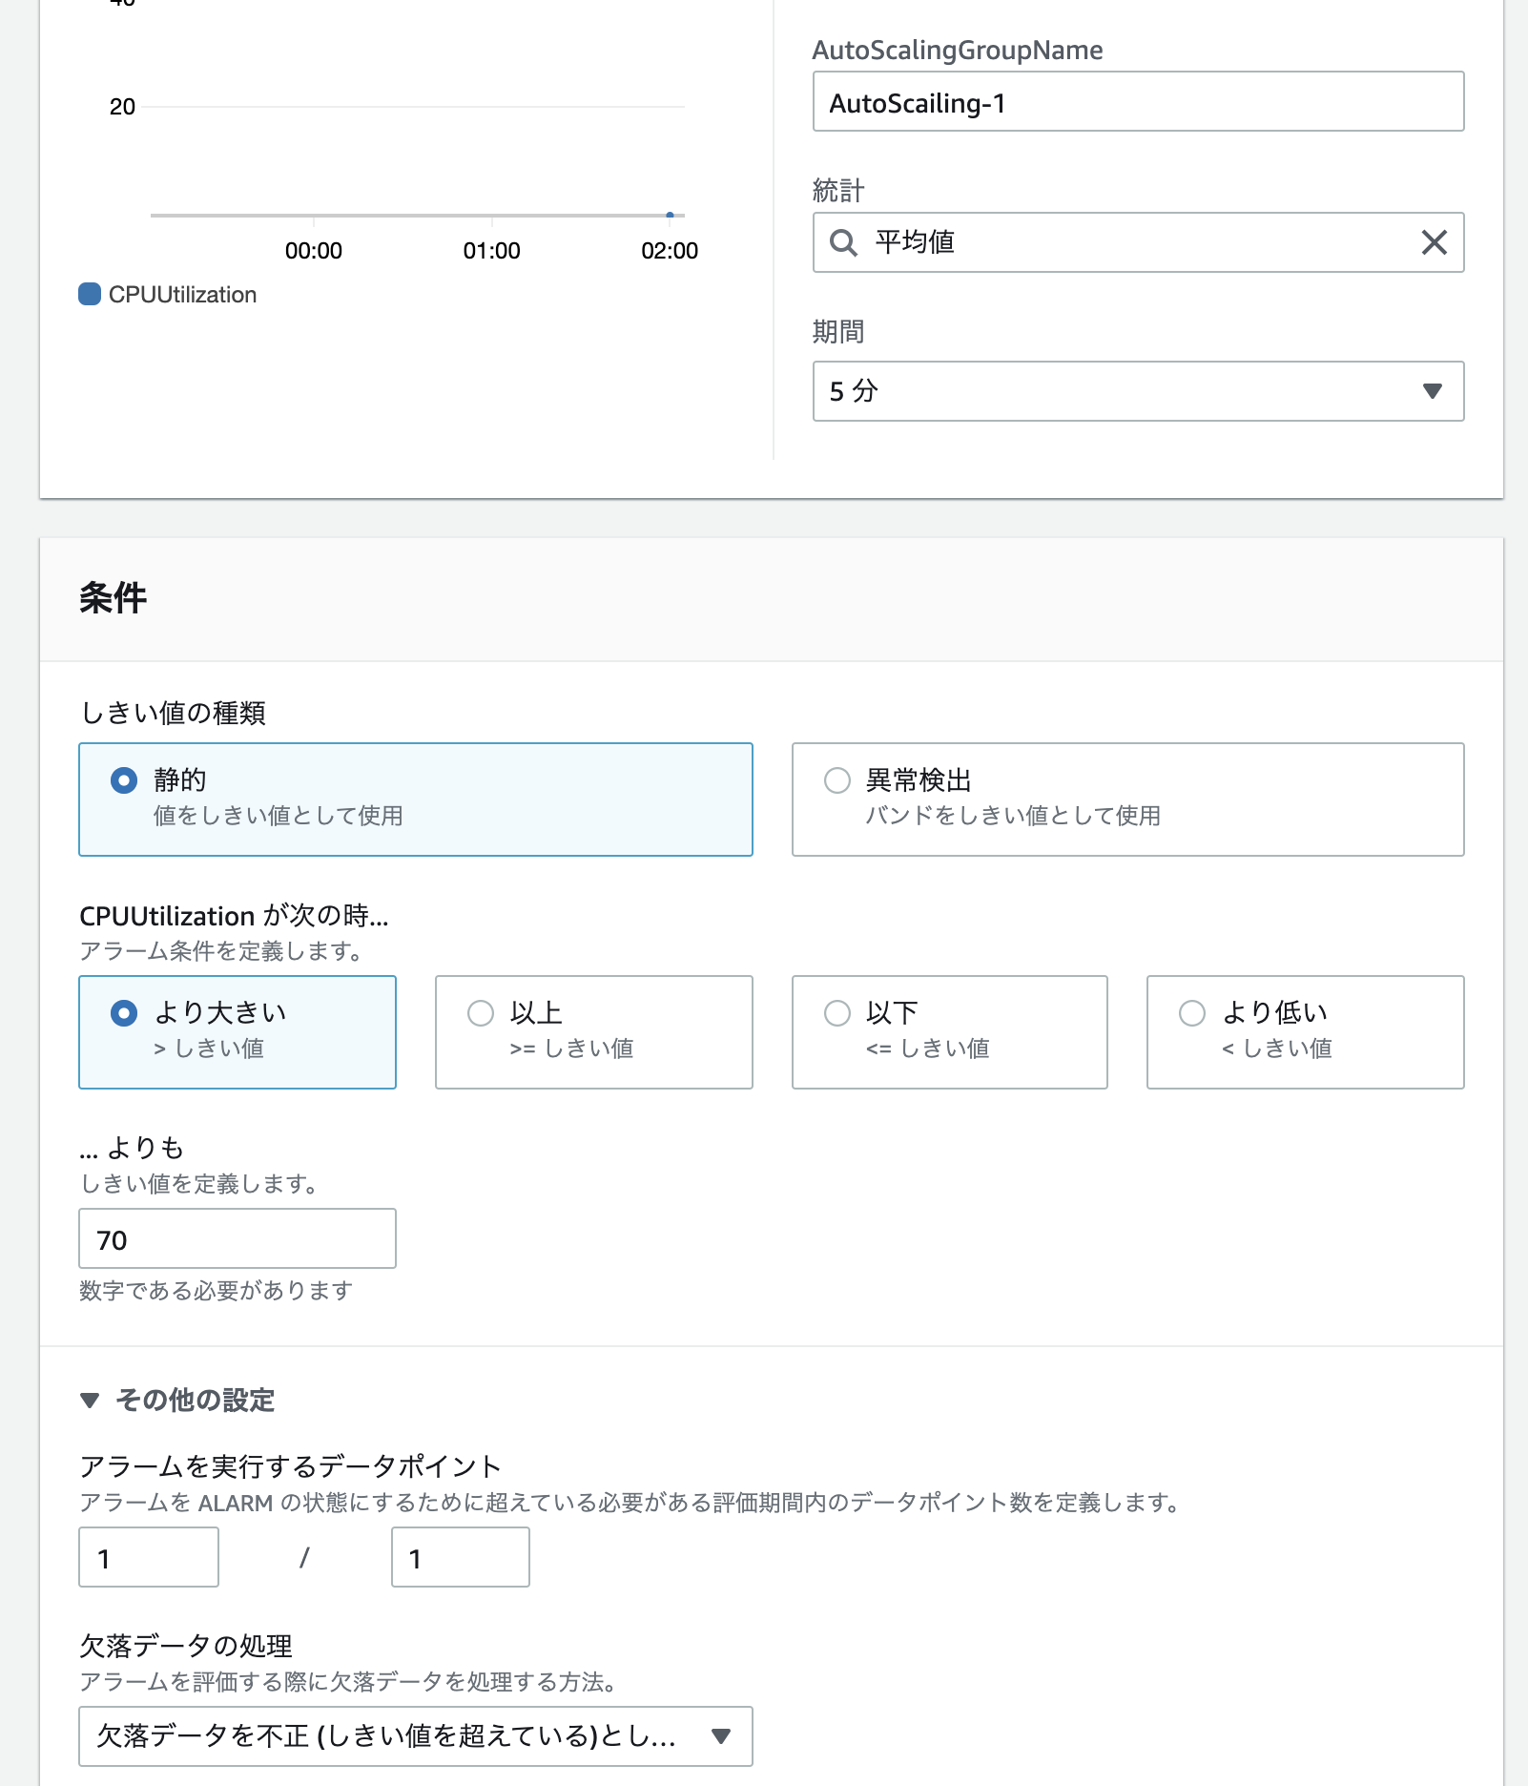The width and height of the screenshot is (1528, 1786).
Task: Click the disclosure triangle next to その他の設定
Action: (x=91, y=1401)
